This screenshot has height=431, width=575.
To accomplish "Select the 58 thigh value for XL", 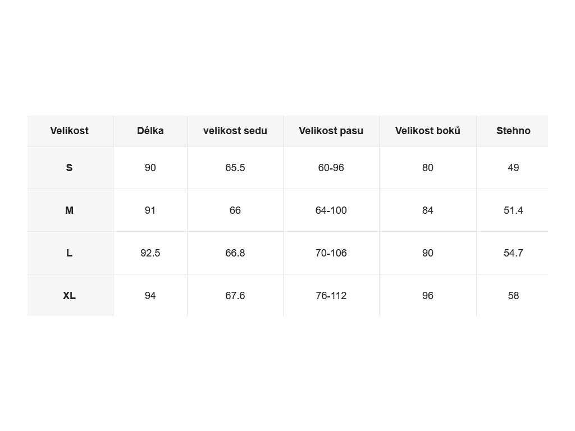I will [x=513, y=295].
